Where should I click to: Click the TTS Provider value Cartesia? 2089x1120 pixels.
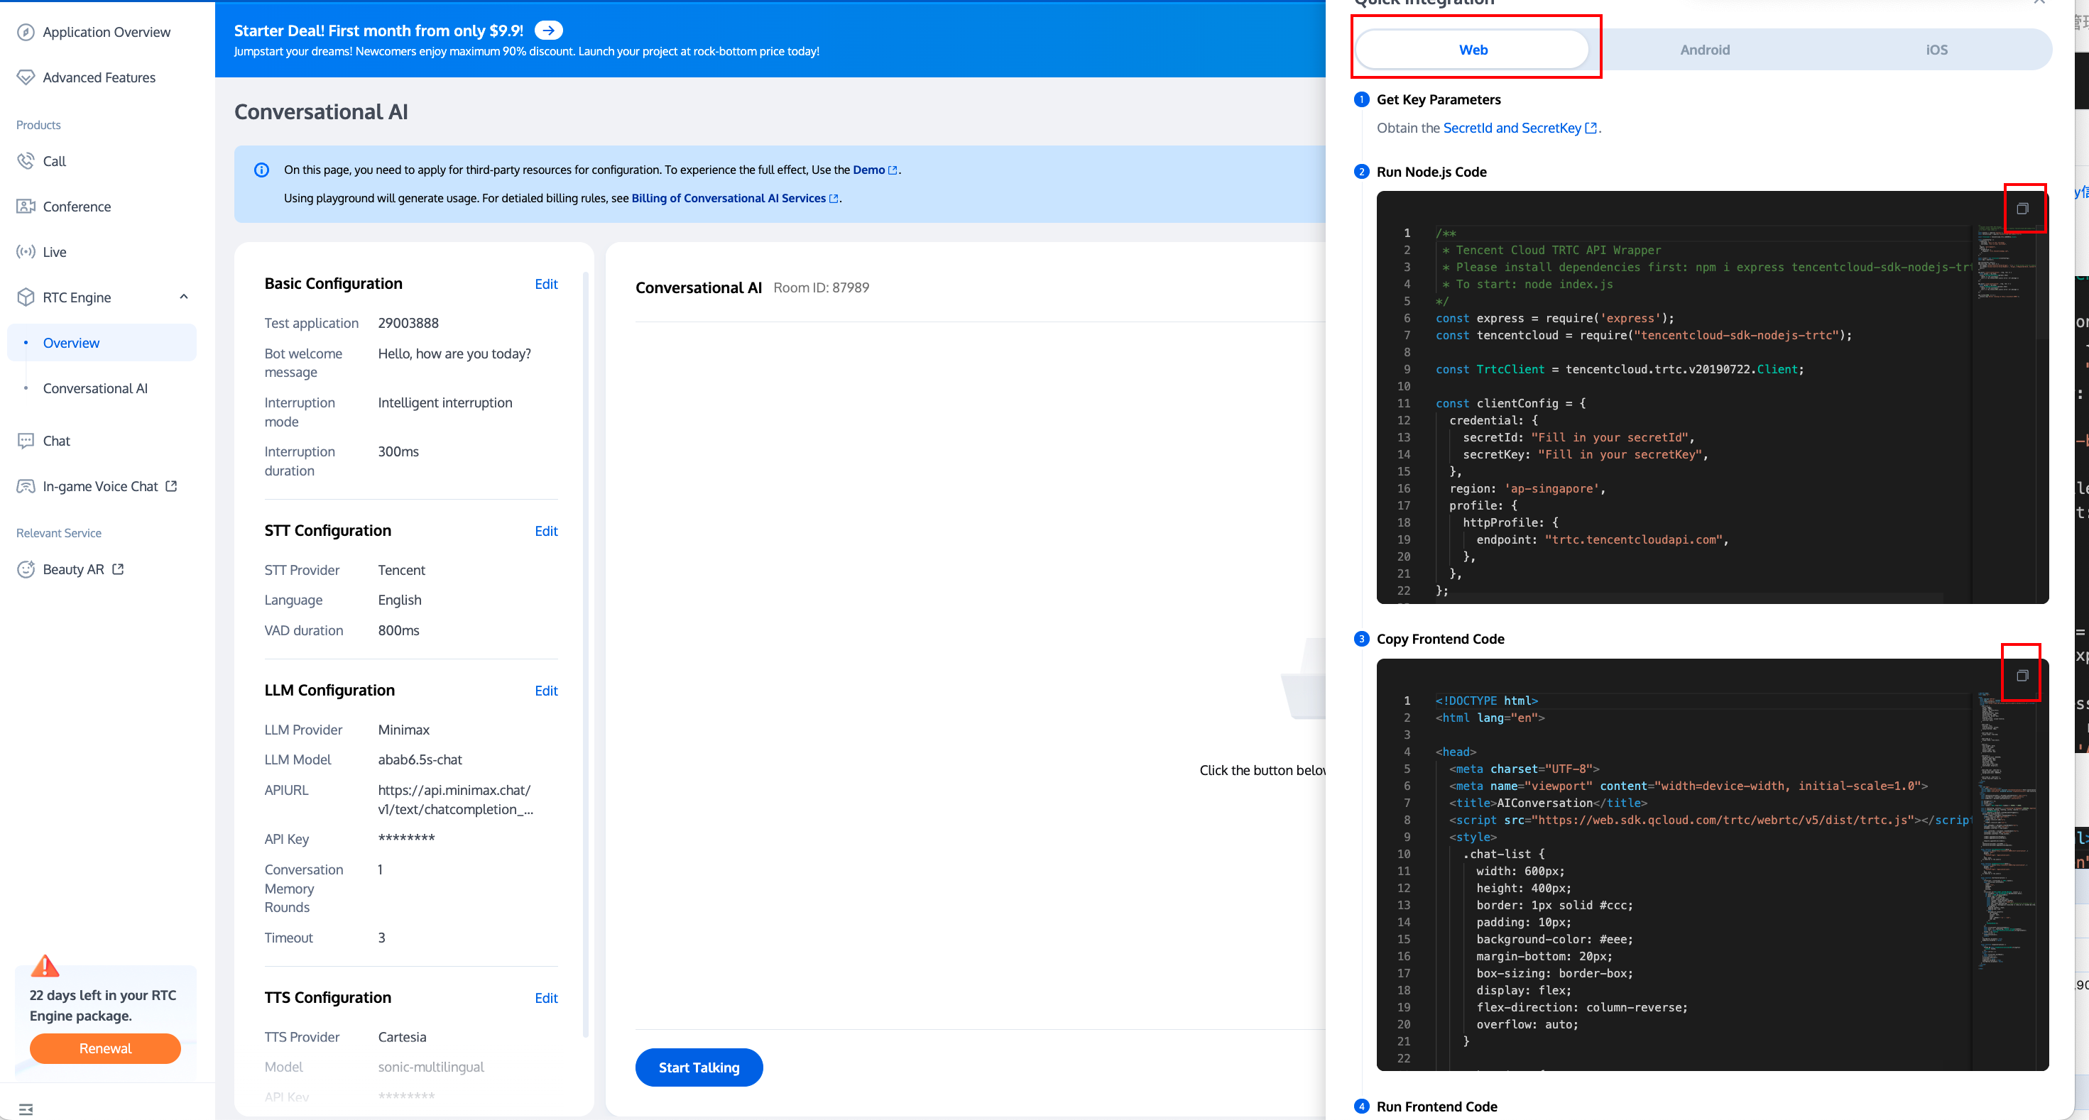(402, 1038)
